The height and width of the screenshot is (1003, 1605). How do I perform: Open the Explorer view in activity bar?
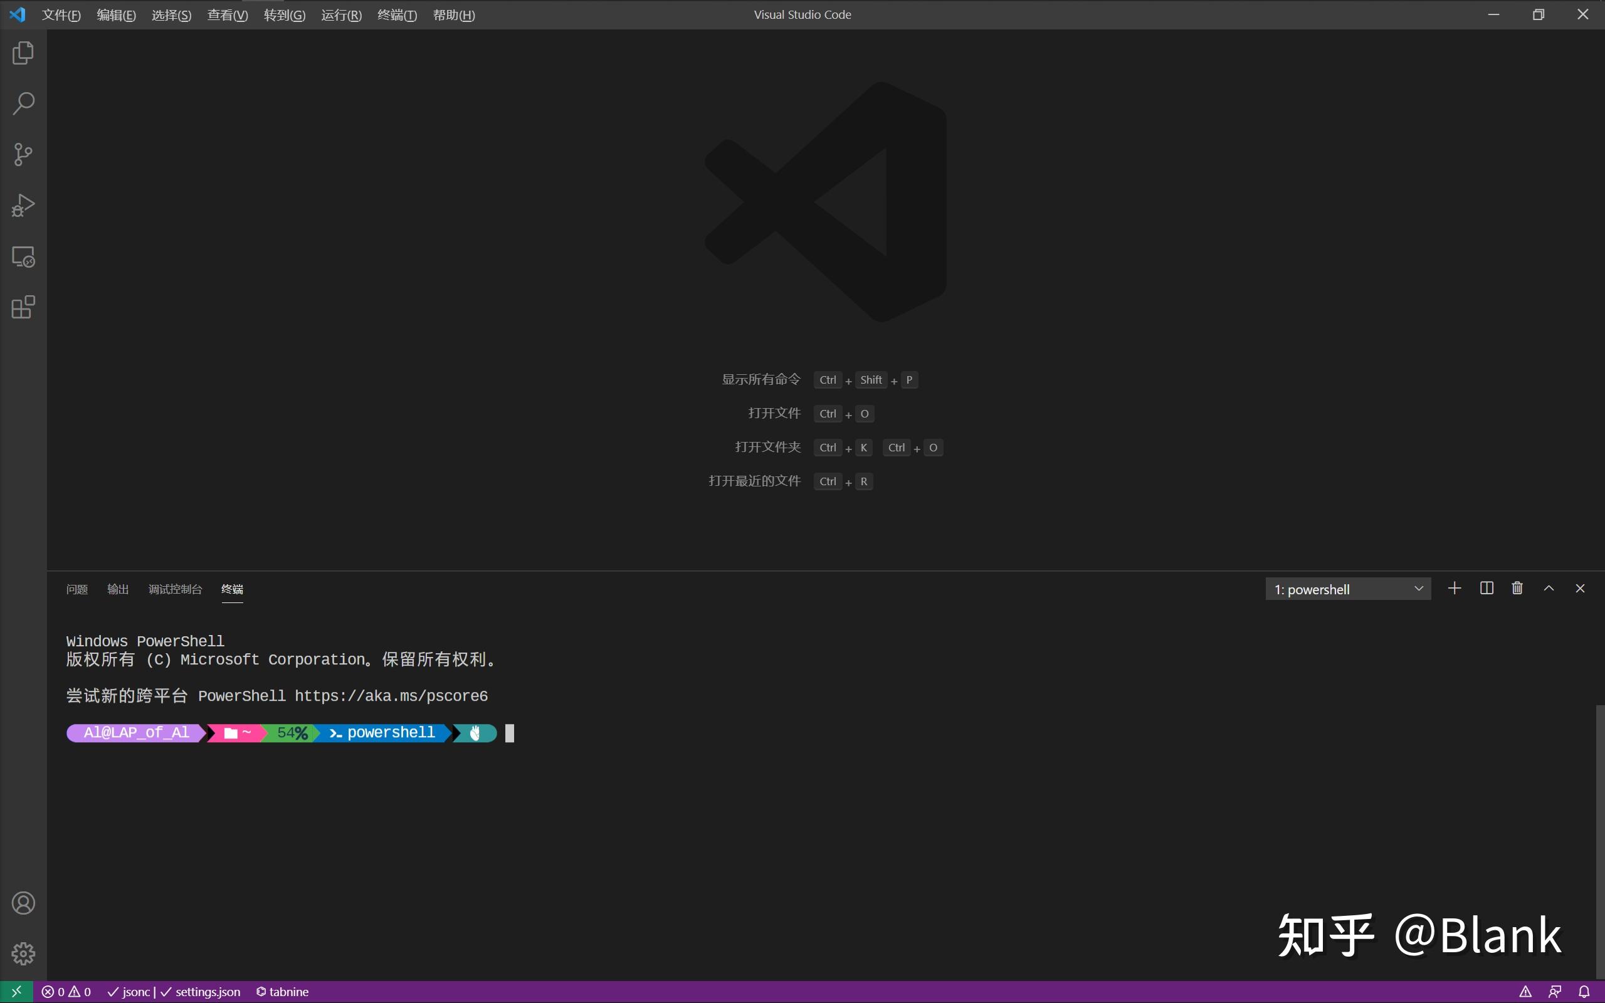click(x=23, y=53)
